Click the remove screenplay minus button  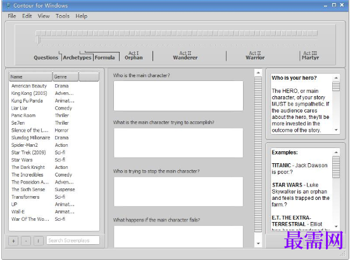click(x=26, y=241)
